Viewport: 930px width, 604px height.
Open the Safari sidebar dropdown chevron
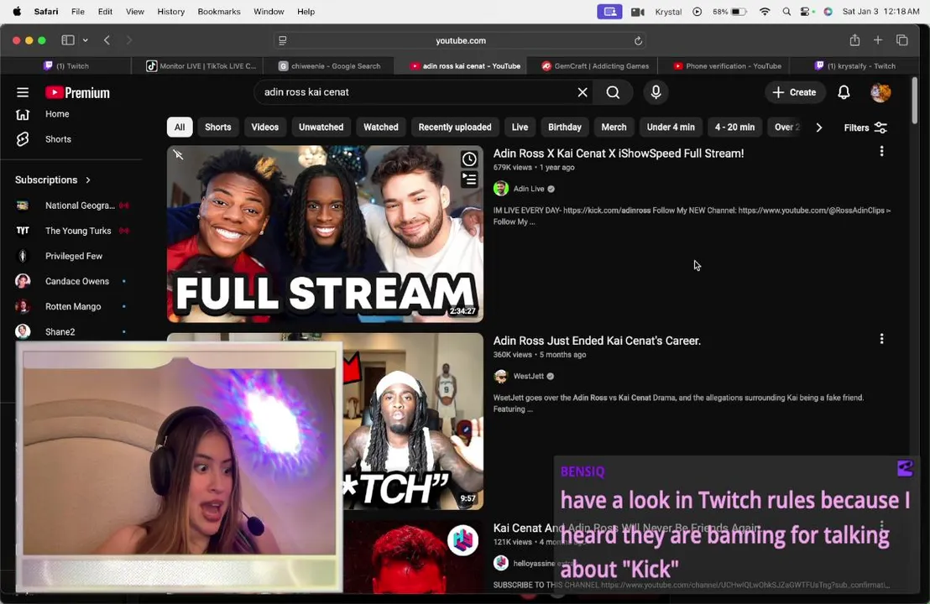(x=86, y=40)
